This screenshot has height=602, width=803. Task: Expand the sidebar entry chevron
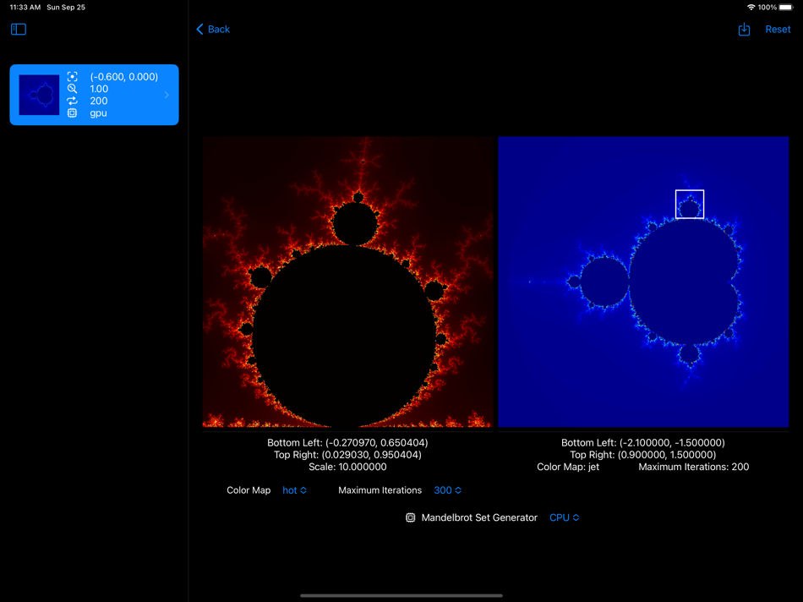pos(167,95)
